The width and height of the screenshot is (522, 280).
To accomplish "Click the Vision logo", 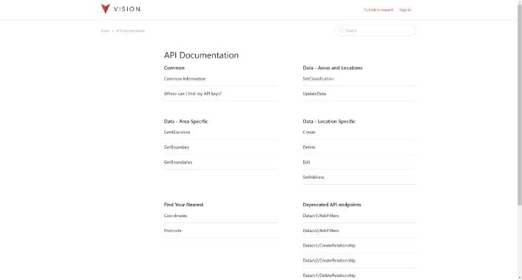I will pyautogui.click(x=121, y=9).
